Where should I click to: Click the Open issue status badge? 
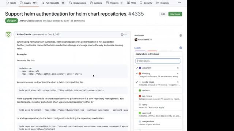[12, 21]
